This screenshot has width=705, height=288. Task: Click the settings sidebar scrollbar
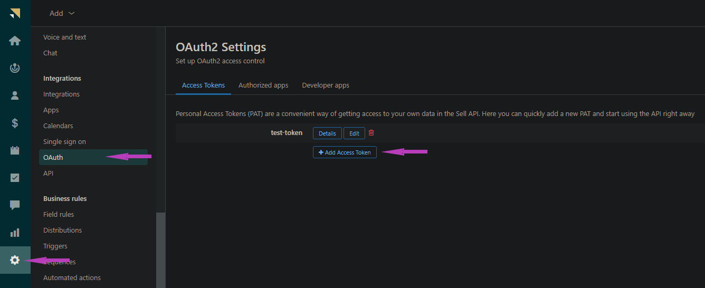[x=160, y=248]
